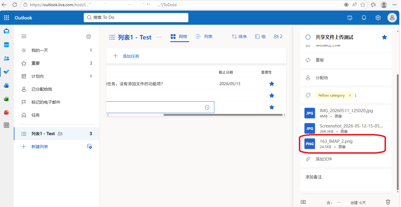Switch to the 网格 grid view
Screen dimensions: 401x207
coord(179,37)
